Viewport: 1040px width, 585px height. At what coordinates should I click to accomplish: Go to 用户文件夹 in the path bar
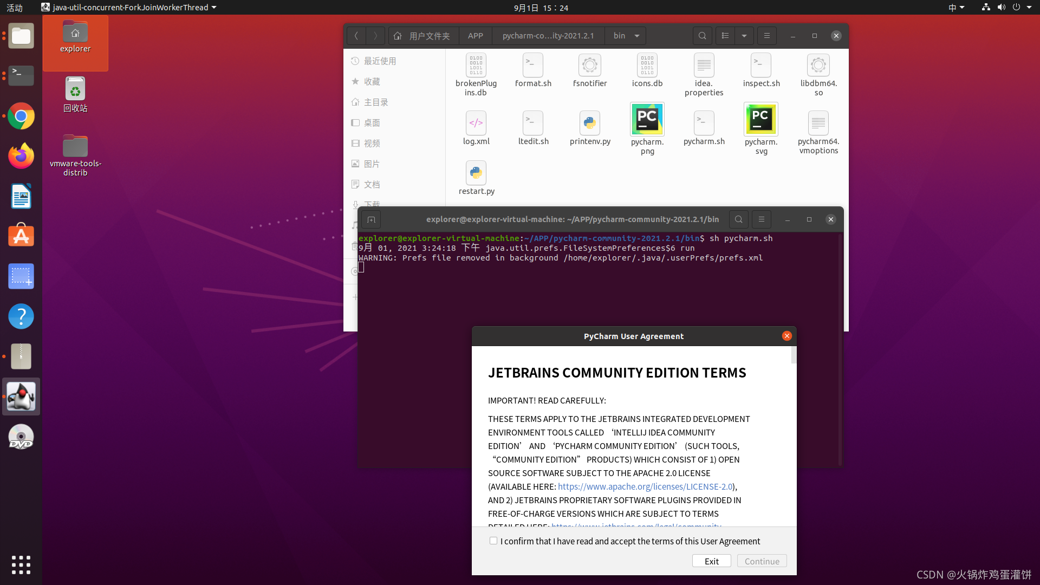pos(423,36)
